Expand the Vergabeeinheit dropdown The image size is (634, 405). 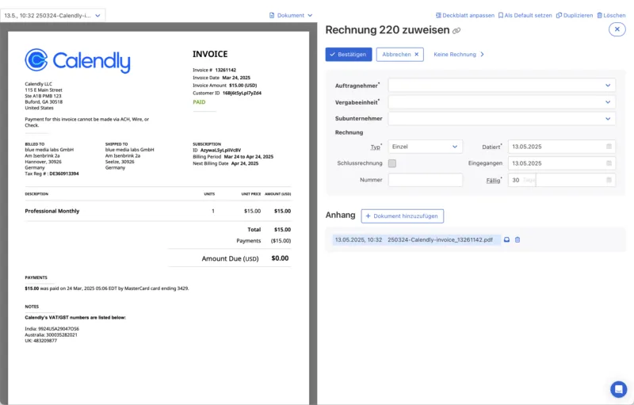click(x=501, y=102)
